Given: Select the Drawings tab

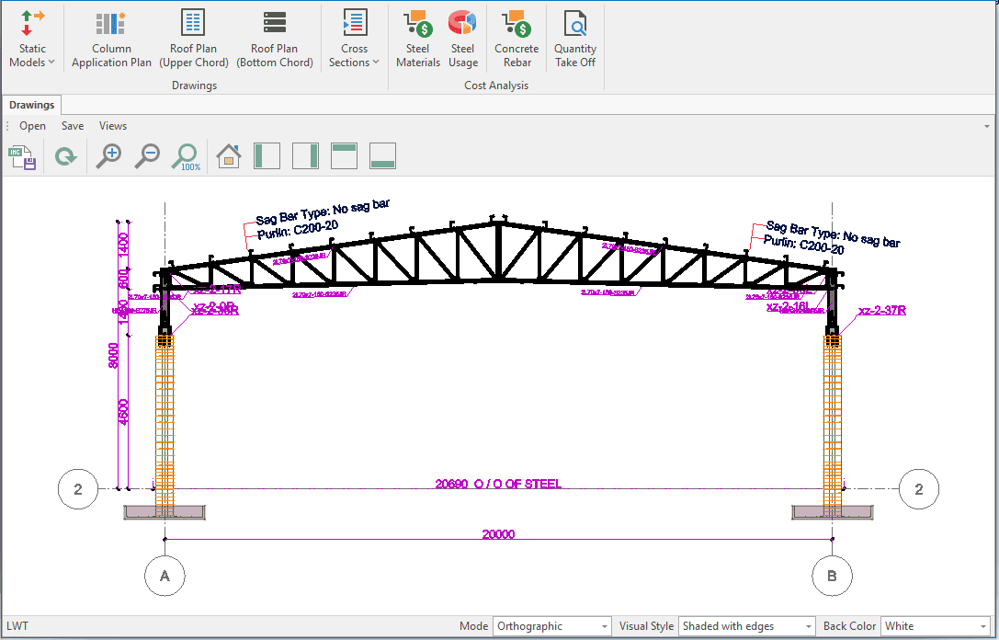Looking at the screenshot, I should pos(32,105).
